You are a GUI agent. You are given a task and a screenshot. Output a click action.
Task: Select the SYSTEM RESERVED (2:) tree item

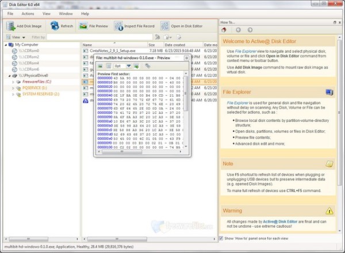(41, 94)
